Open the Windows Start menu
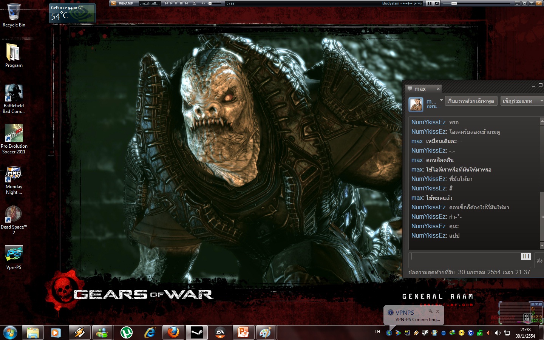Screen dimensions: 544x340 [x=10, y=333]
